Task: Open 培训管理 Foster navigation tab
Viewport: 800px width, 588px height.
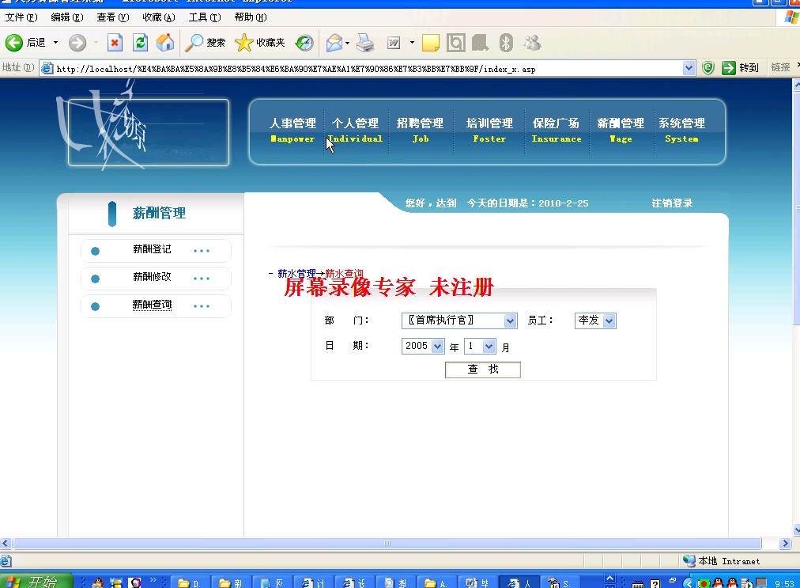Action: (x=489, y=130)
